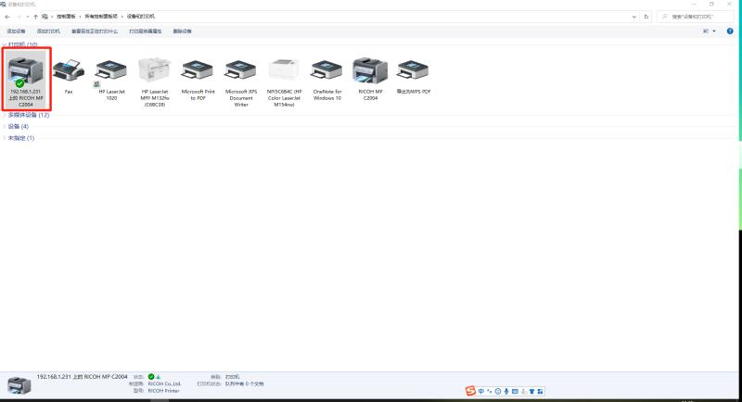
Task: Click the Sogou microphone voice input icon
Action: tap(506, 391)
